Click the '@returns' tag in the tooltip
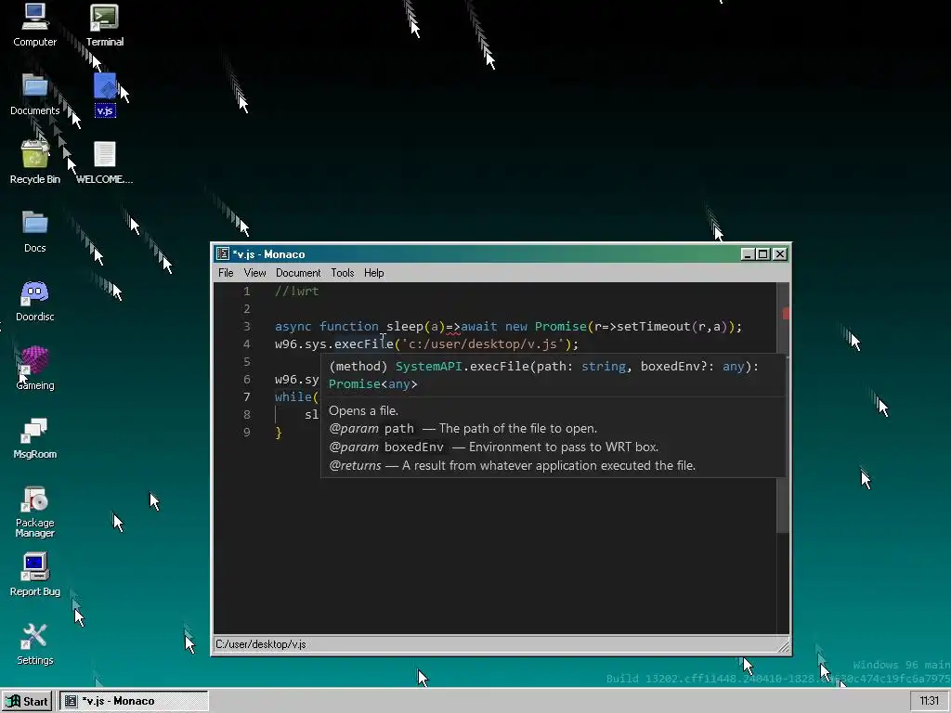This screenshot has width=951, height=713. [x=355, y=465]
